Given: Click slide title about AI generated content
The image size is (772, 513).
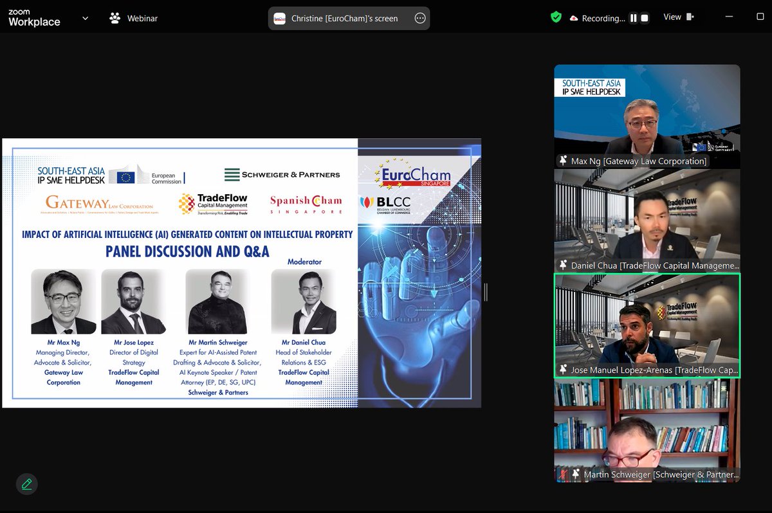Looking at the screenshot, I should 187,234.
